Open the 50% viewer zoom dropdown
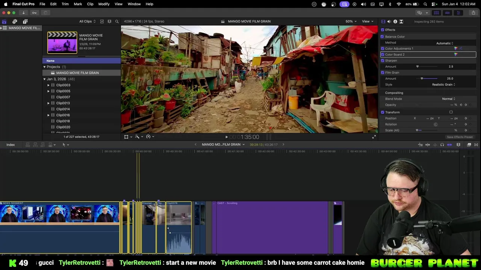Viewport: 481px width, 270px height. click(351, 21)
